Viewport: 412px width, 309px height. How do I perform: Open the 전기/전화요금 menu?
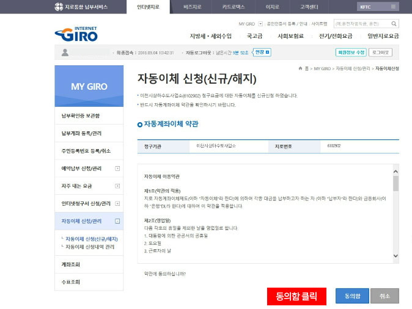point(336,36)
